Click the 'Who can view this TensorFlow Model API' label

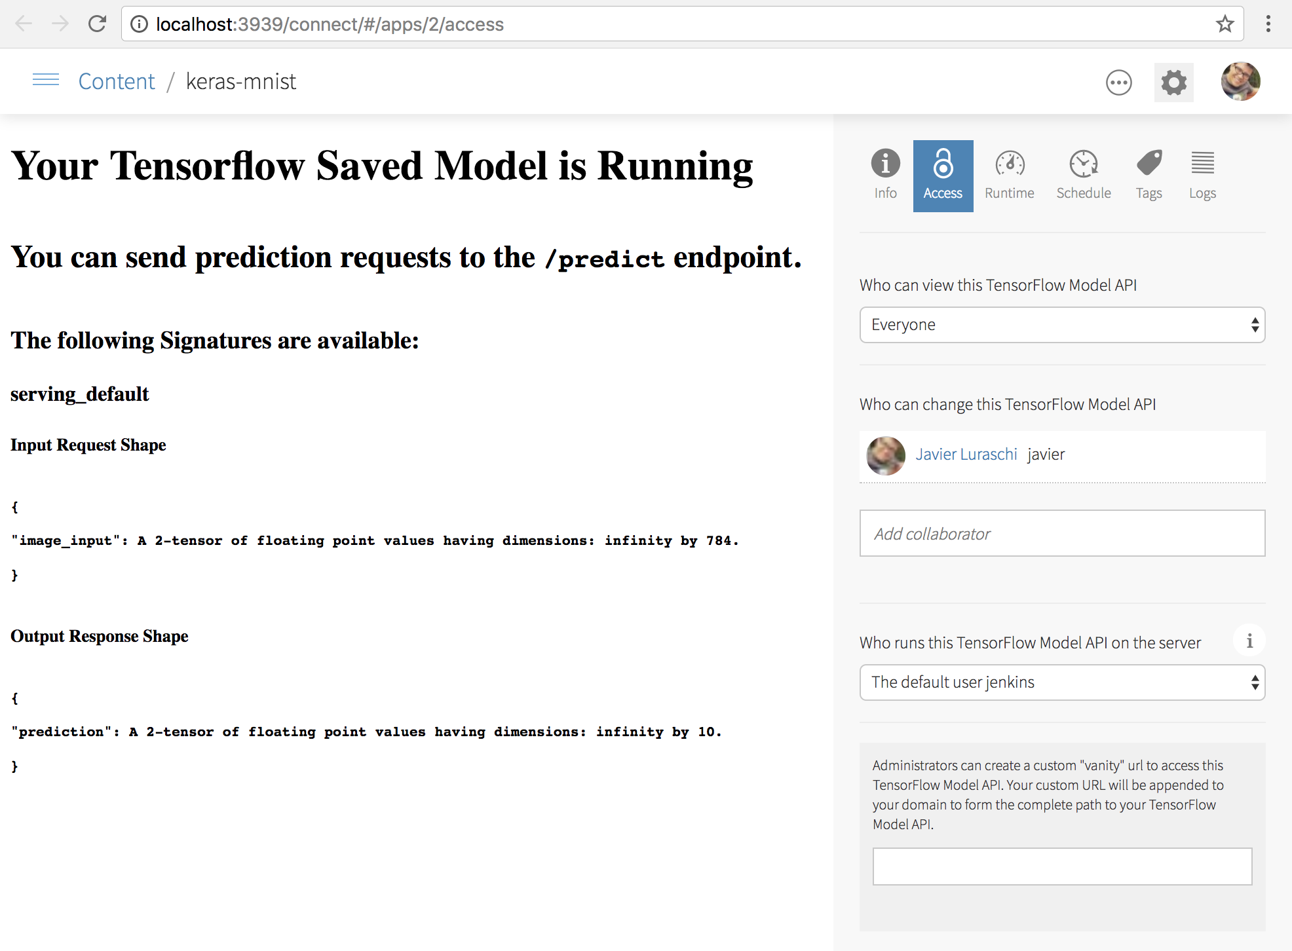998,285
